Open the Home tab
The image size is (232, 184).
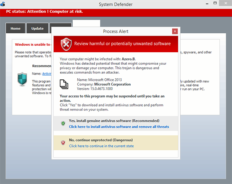point(15,28)
